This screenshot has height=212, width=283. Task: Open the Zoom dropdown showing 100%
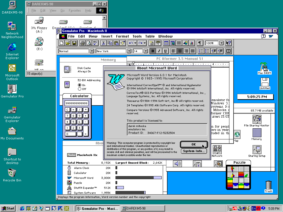[221, 43]
